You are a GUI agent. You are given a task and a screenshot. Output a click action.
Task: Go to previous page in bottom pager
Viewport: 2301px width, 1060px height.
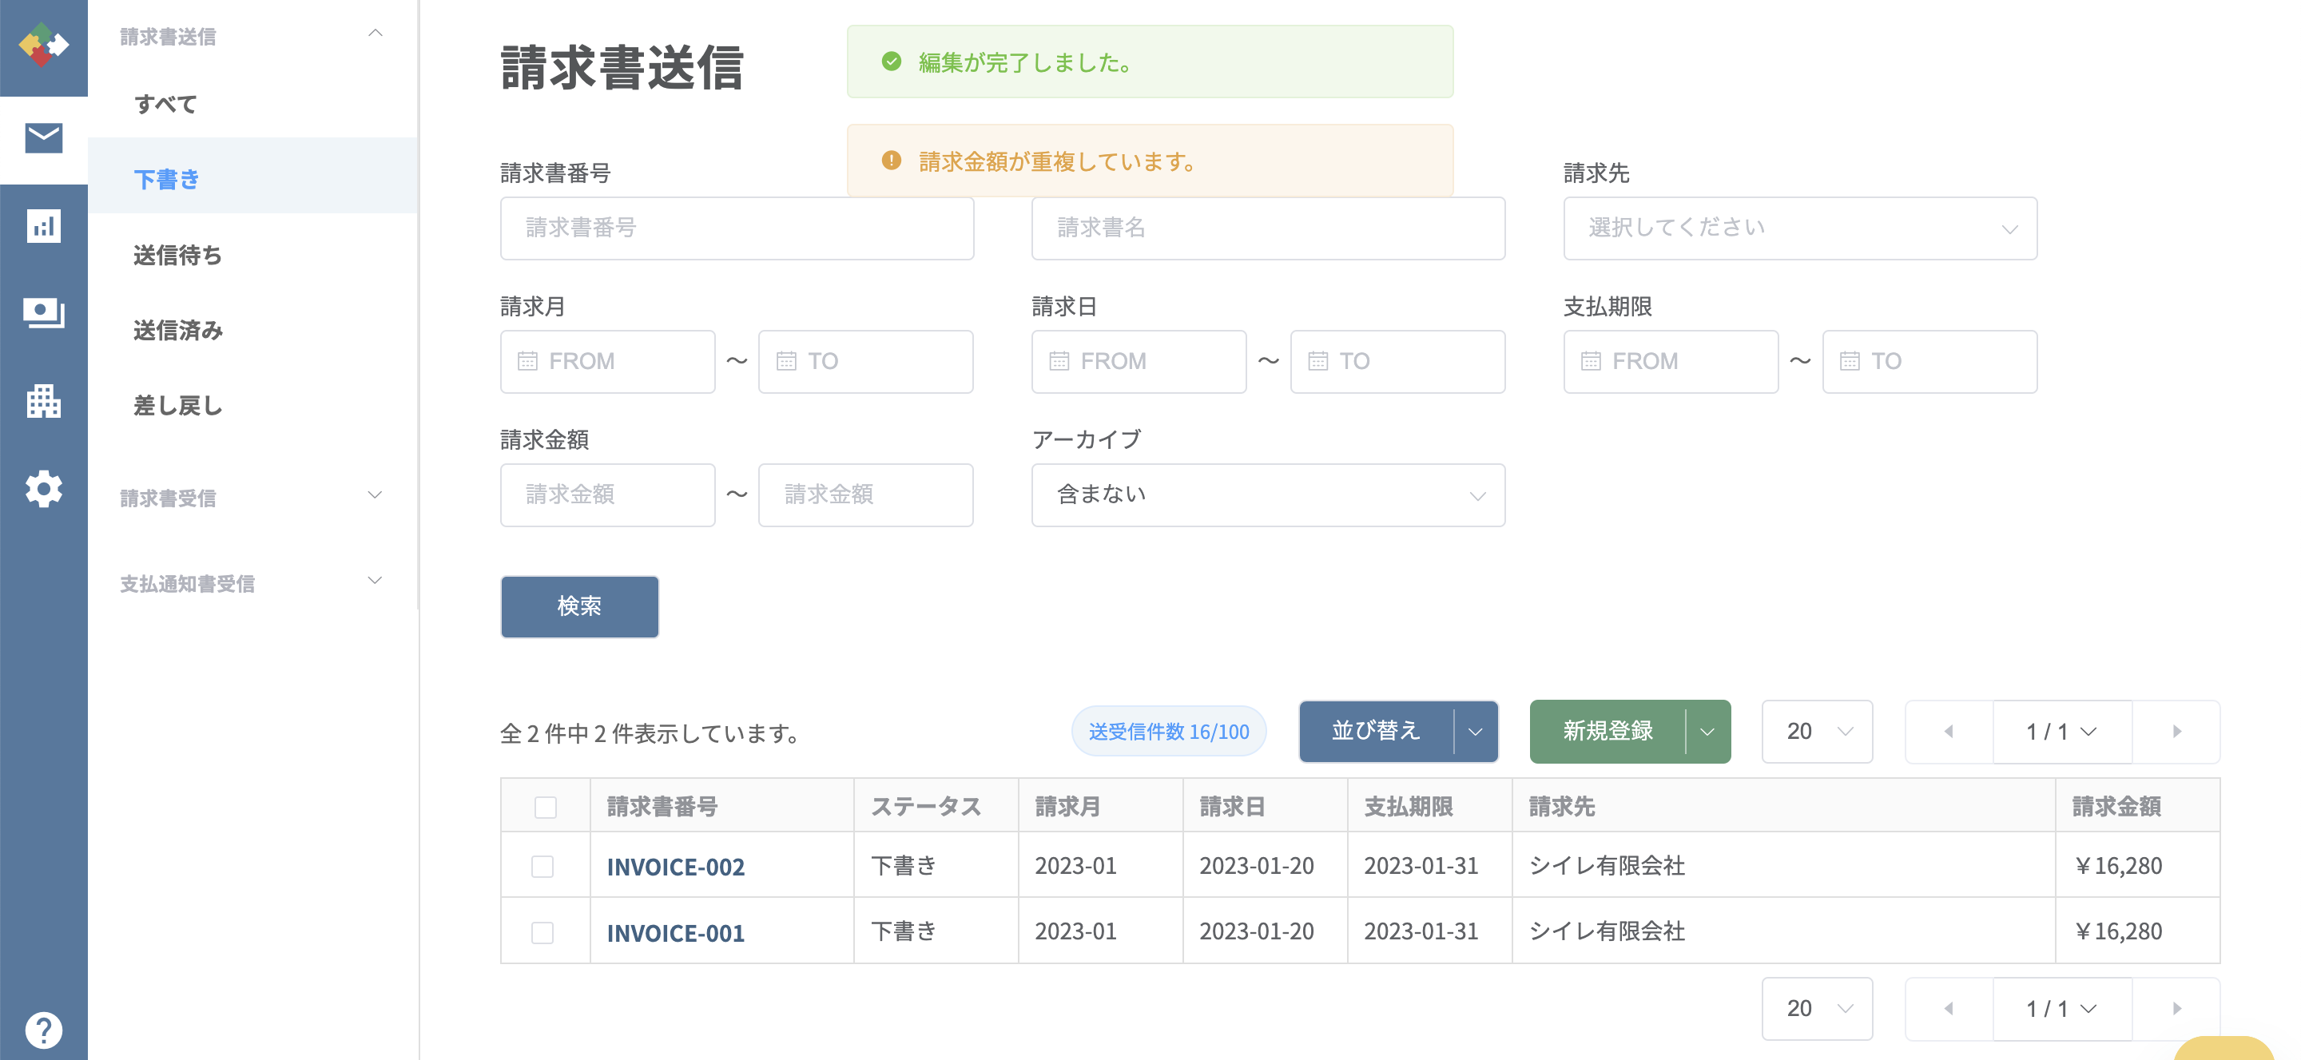tap(1949, 1008)
